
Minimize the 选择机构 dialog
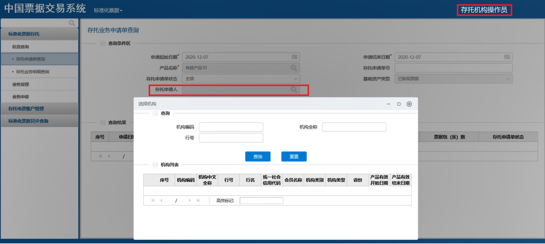388,104
